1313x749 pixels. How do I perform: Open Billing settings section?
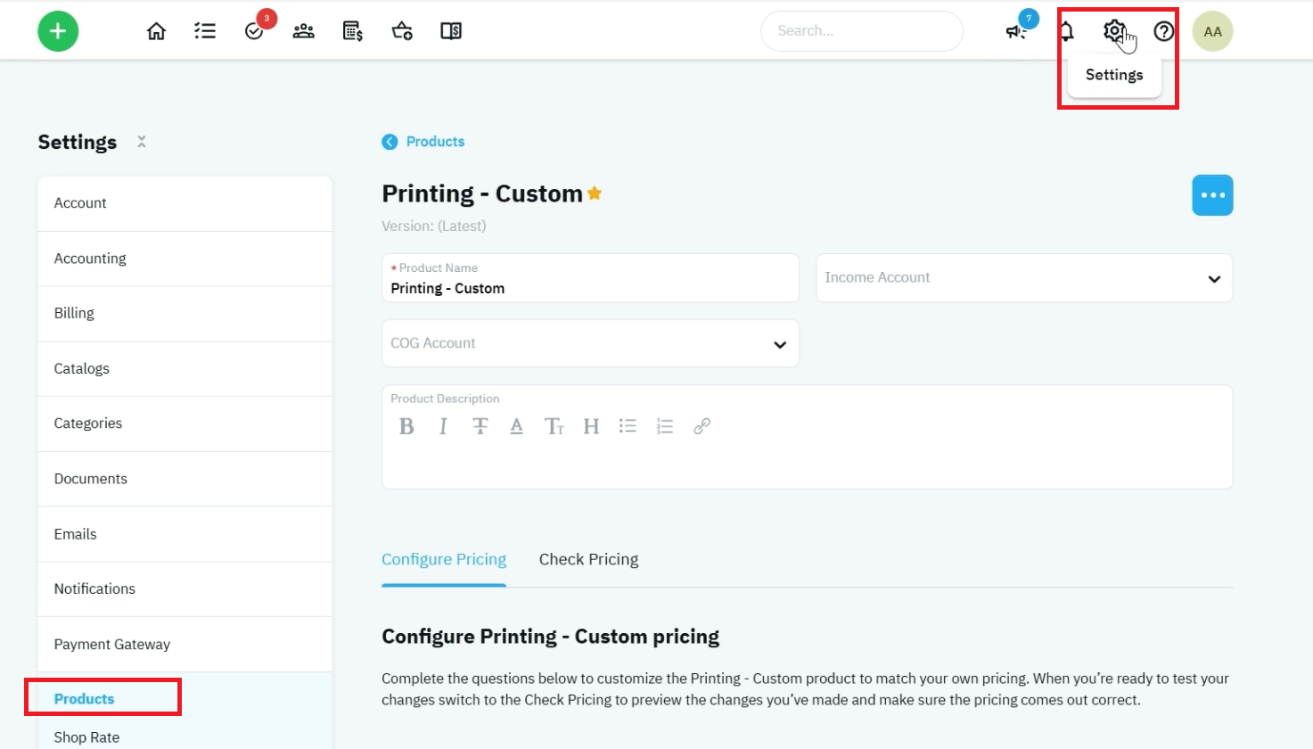pyautogui.click(x=185, y=314)
